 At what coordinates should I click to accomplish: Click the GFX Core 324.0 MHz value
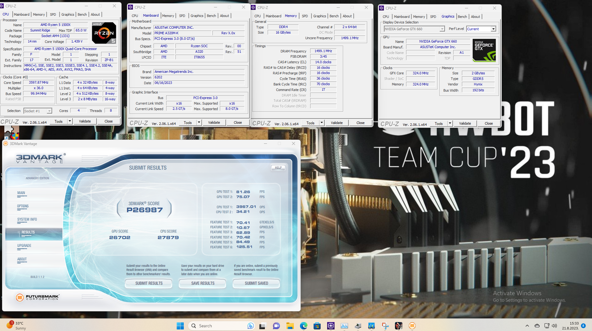[421, 73]
